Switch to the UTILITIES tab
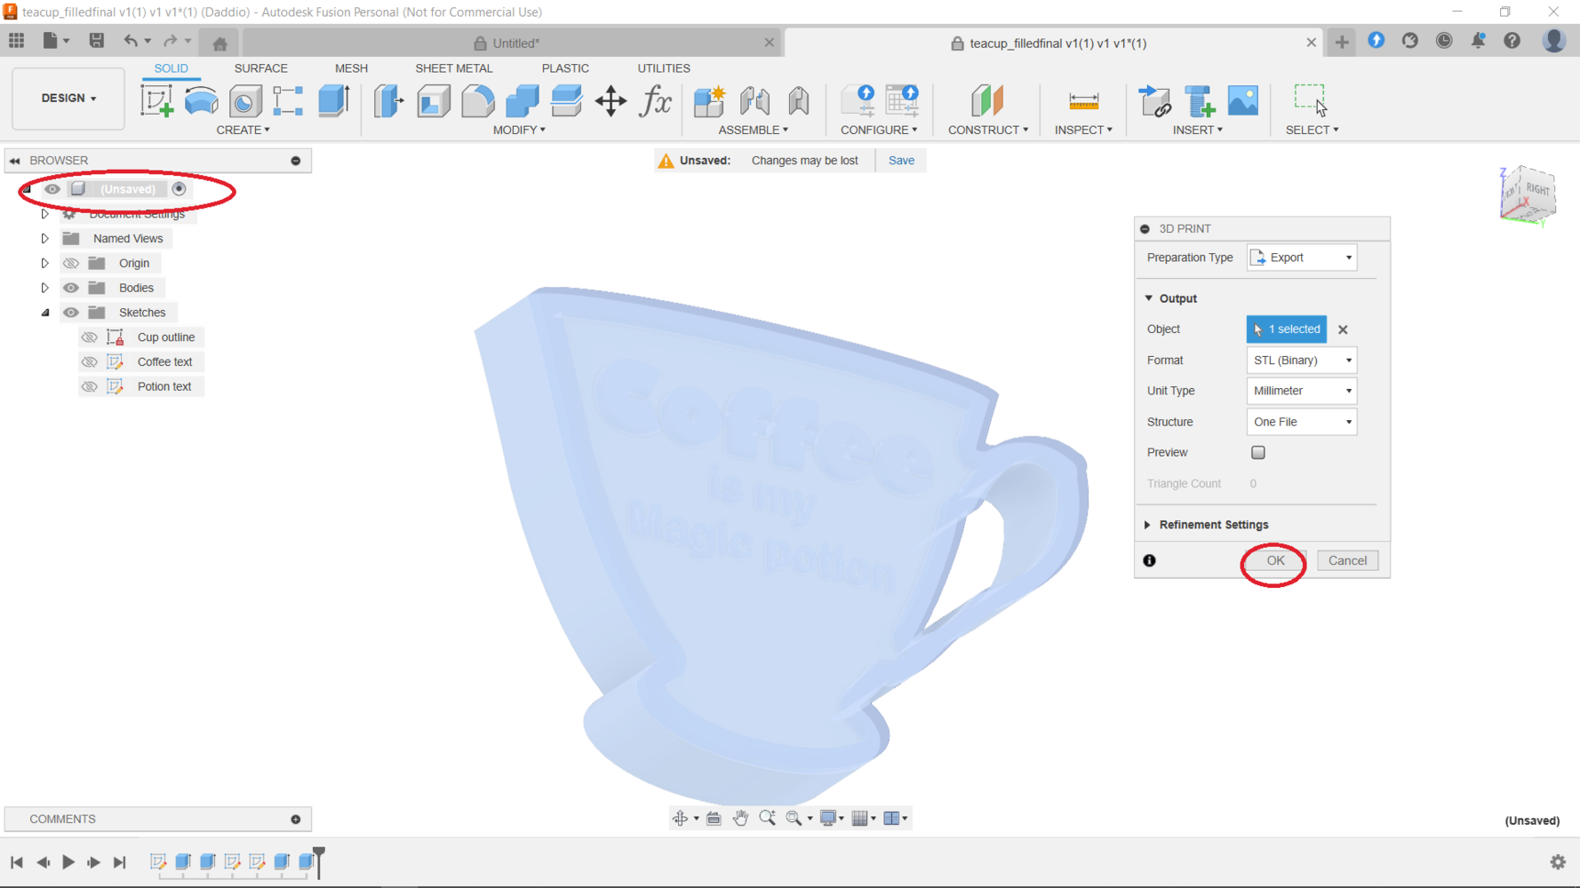Screen dimensions: 1580x888 (663, 68)
